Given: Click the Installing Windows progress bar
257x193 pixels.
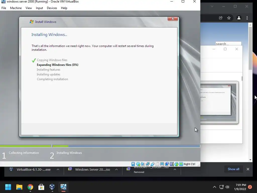Looking at the screenshot, I should tap(126, 146).
